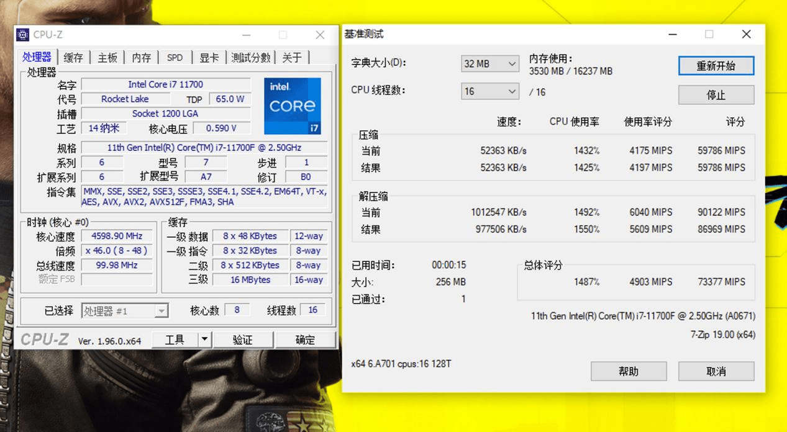Click 停止 to stop the benchmark
787x432 pixels.
pos(716,95)
